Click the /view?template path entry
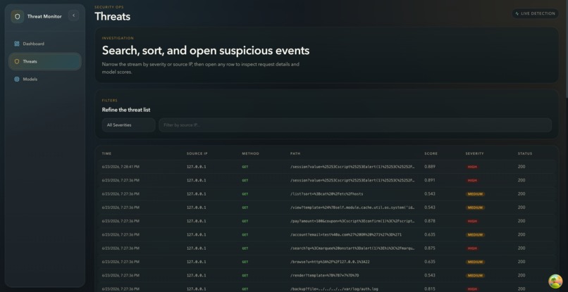This screenshot has width=568, height=292. click(352, 208)
